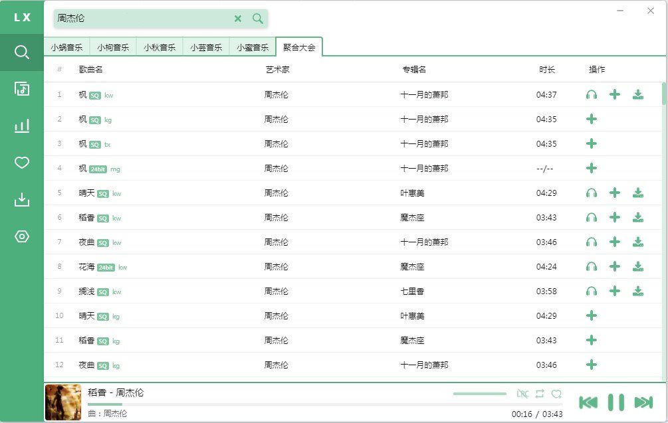Open the download manager in sidebar
The width and height of the screenshot is (668, 423).
coord(22,199)
